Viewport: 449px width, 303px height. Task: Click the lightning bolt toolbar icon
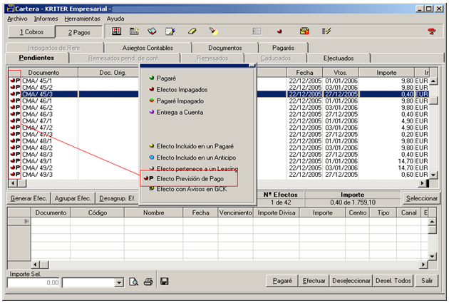point(326,31)
